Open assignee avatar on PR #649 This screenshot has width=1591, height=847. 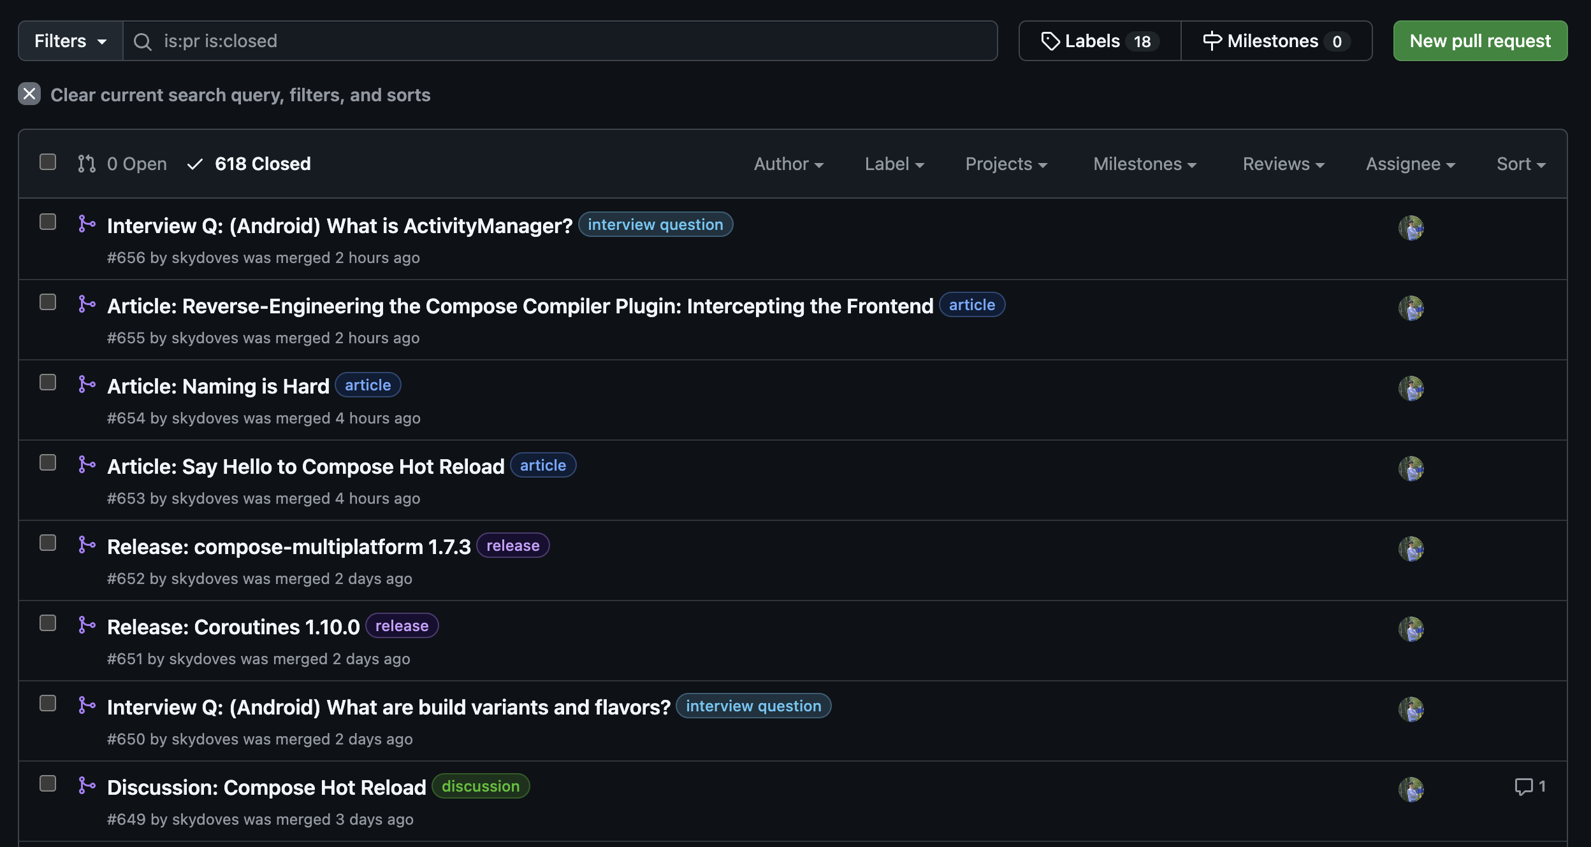(x=1411, y=789)
